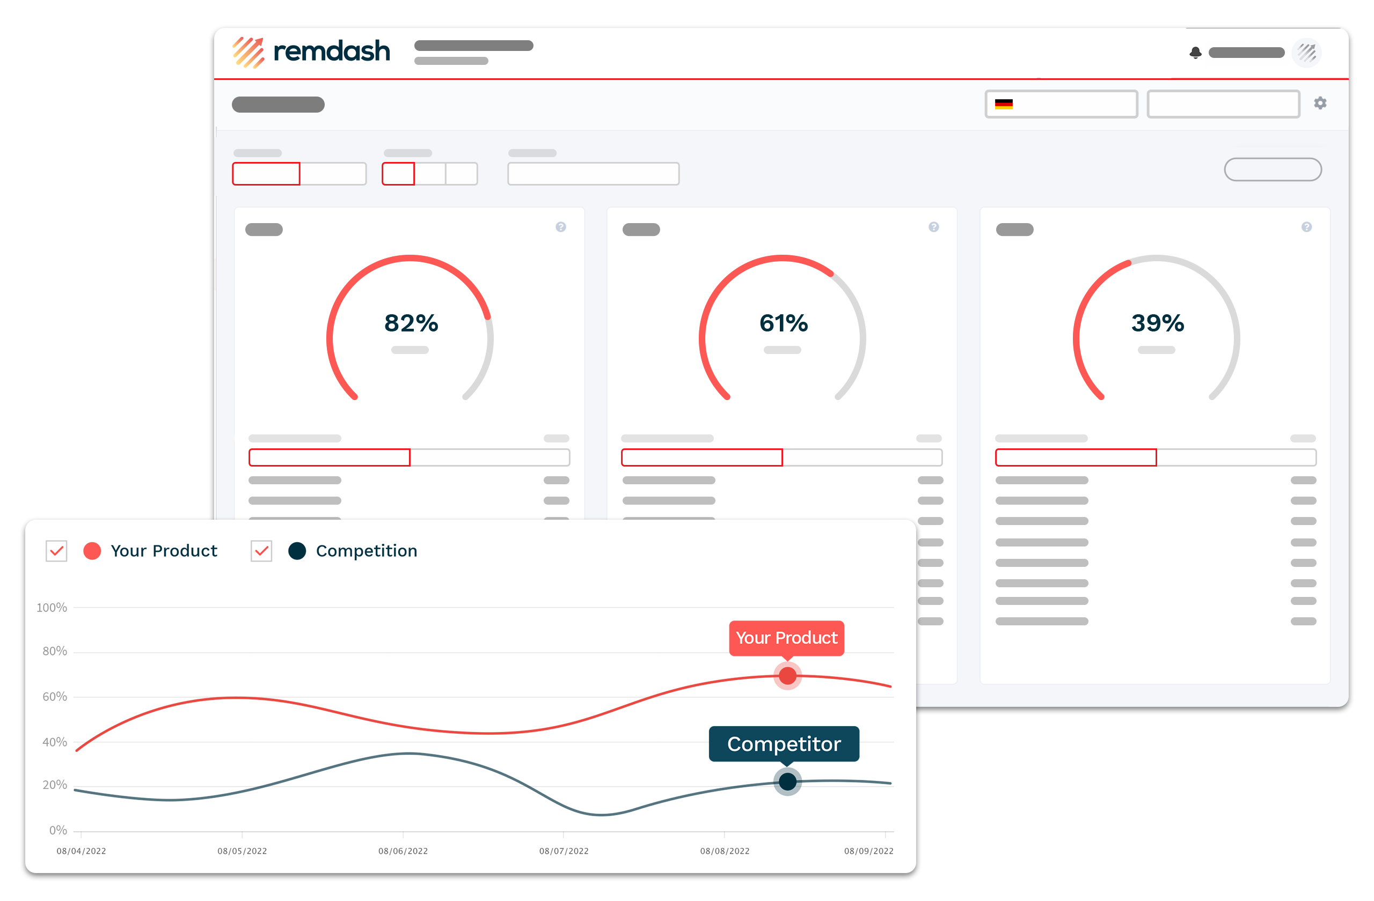
Task: Click the rounded pill button top right
Action: pos(1273,169)
